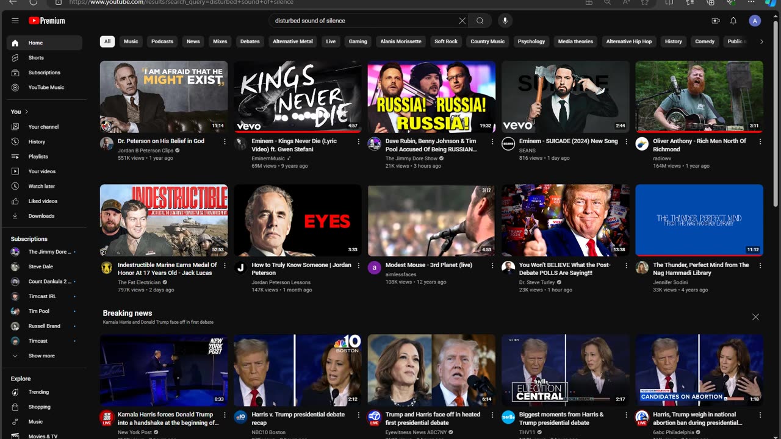The height and width of the screenshot is (439, 781).
Task: Open the account avatar menu
Action: [755, 21]
